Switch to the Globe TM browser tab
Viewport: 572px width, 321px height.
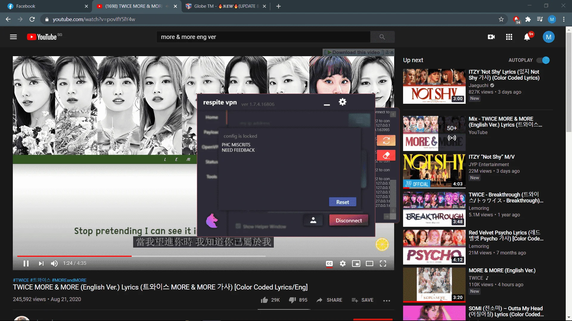[226, 6]
